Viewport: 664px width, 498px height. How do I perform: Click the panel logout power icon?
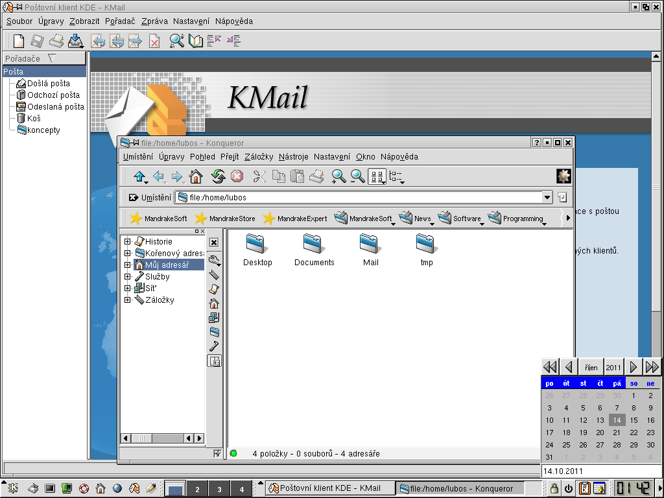568,489
